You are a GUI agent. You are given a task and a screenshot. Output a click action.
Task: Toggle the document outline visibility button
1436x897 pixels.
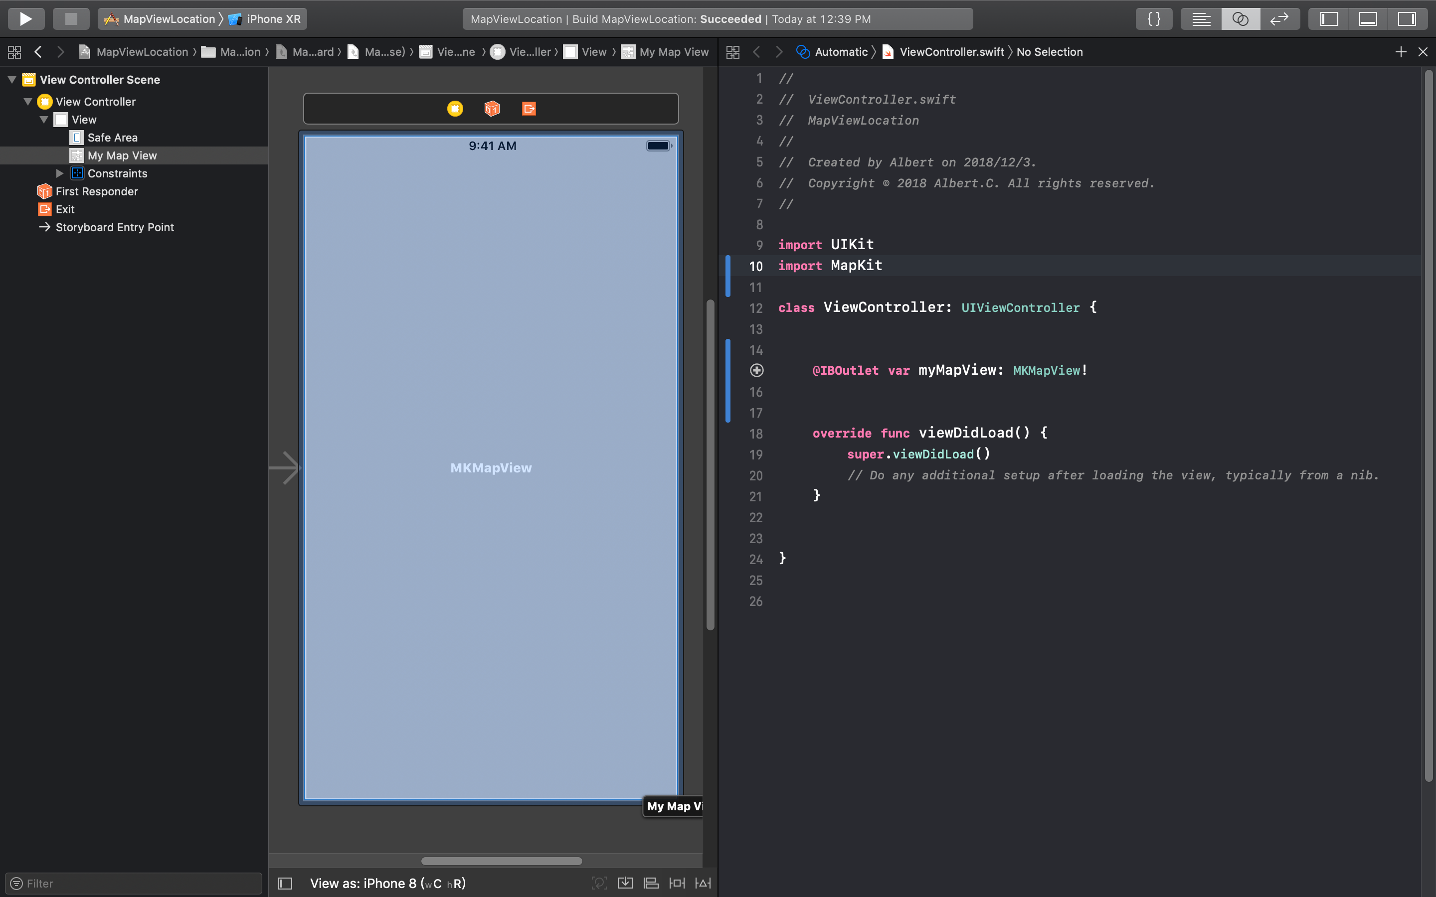(x=285, y=884)
